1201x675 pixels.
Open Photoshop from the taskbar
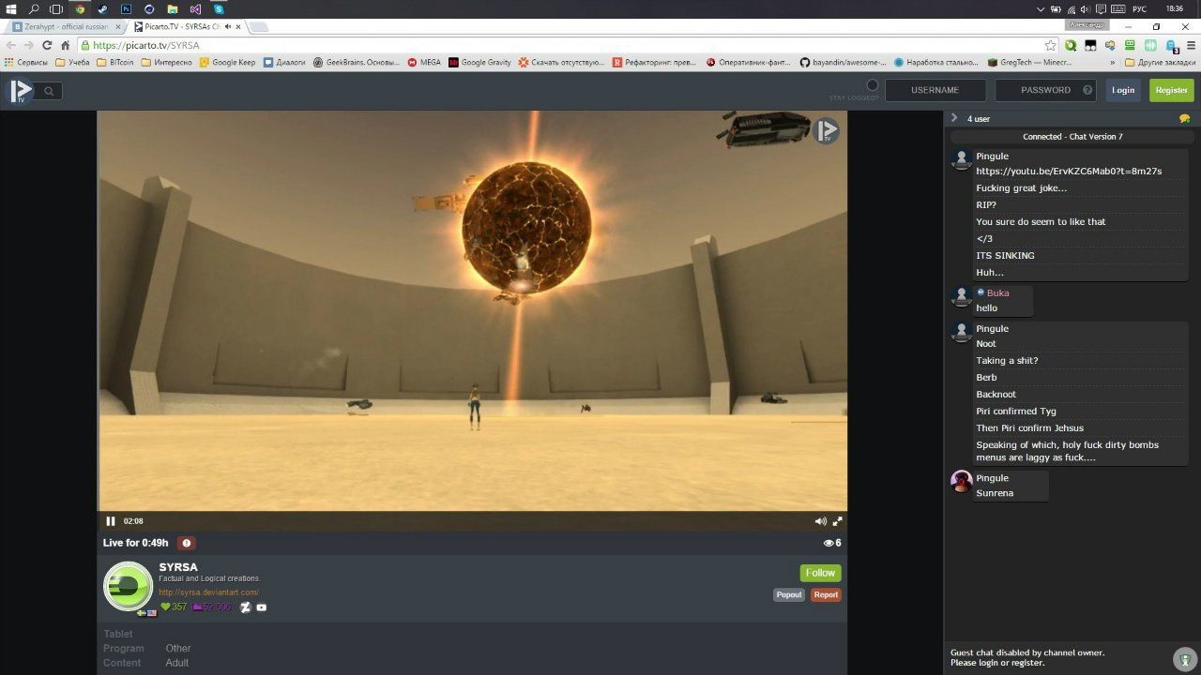(x=126, y=8)
